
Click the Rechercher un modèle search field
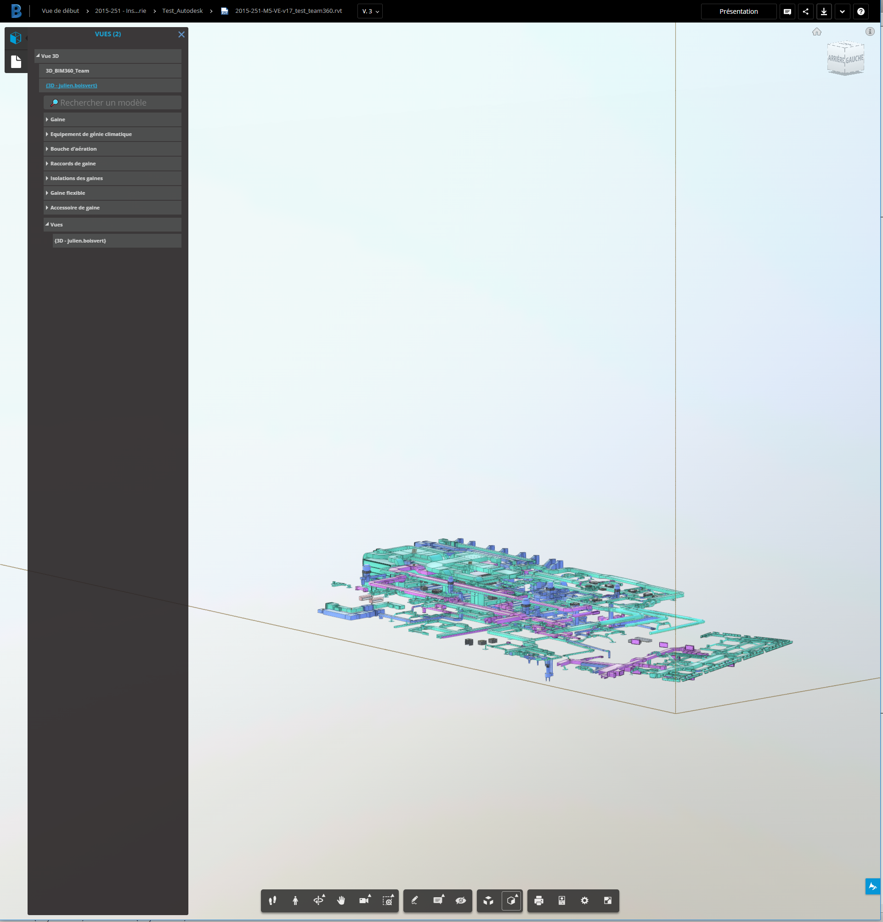coord(113,102)
